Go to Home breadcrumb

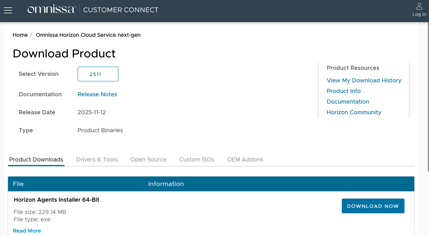(x=20, y=35)
